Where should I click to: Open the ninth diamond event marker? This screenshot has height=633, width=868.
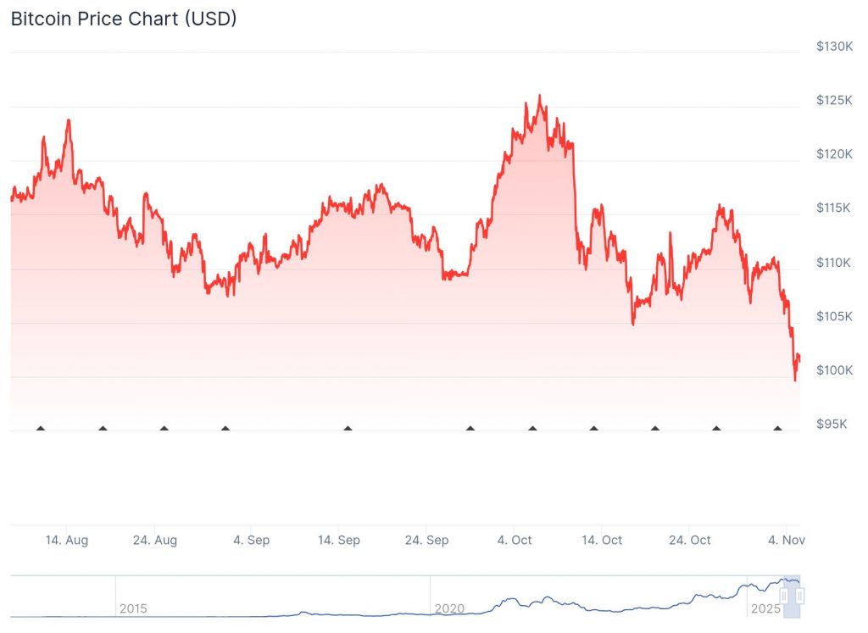(x=654, y=429)
